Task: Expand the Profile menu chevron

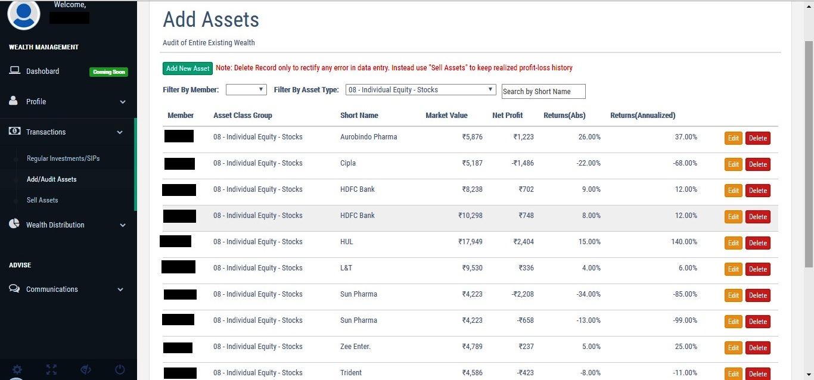Action: pos(123,102)
